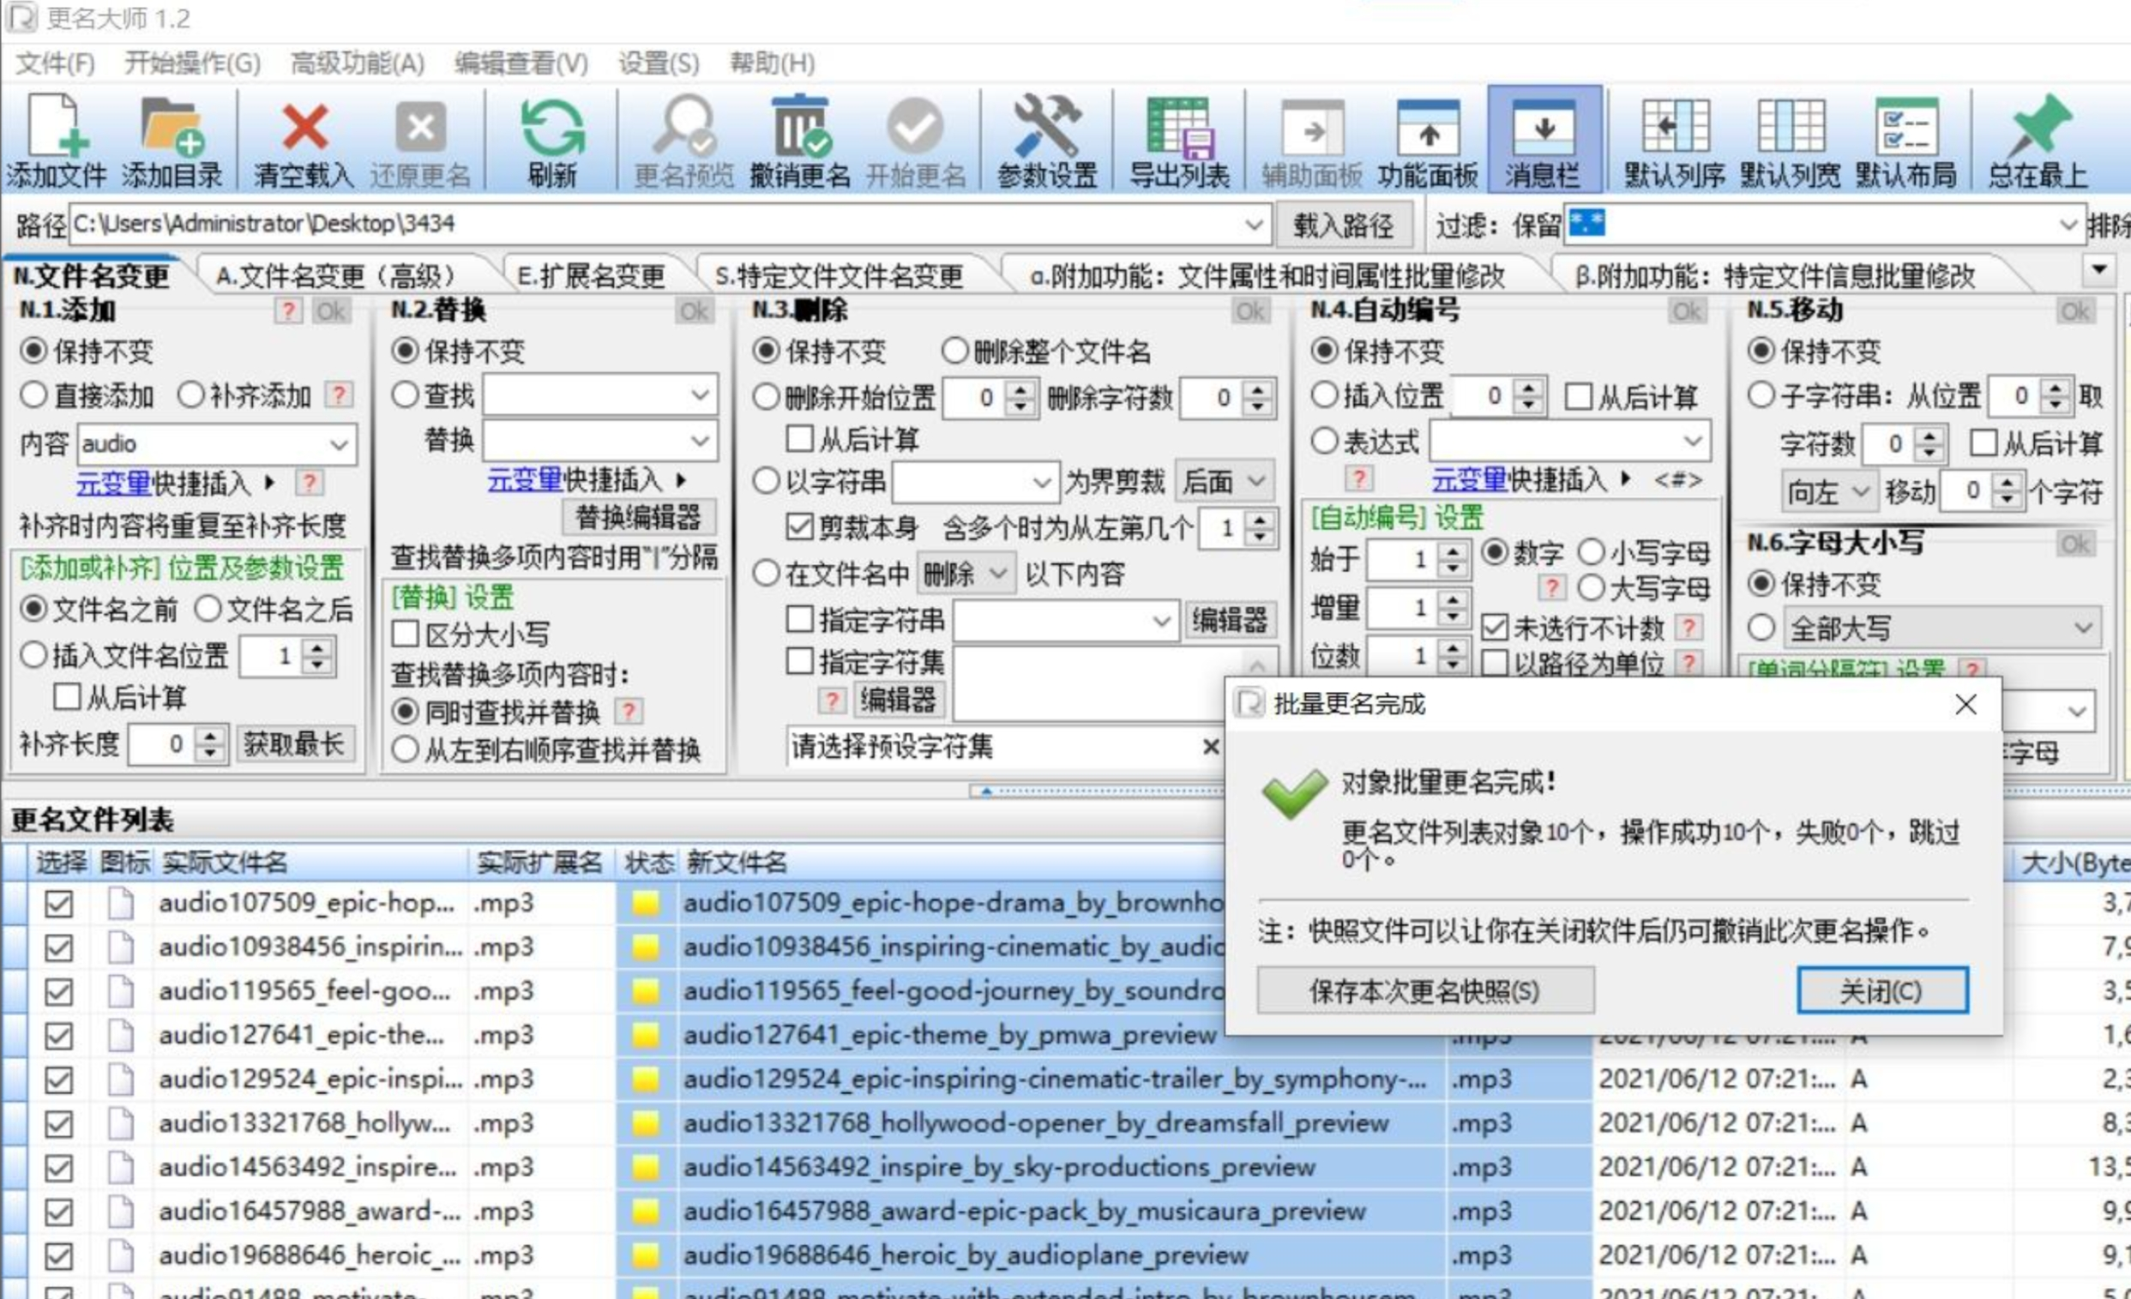The width and height of the screenshot is (2131, 1299).
Task: Click the 替换编辑器 button
Action: 638,517
